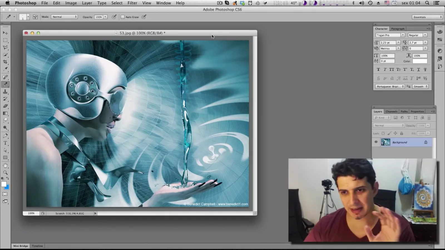Click the white text Color swatch
Viewport: 445px width, 250px height.
420,61
